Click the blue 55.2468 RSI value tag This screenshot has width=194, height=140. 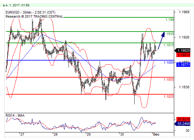point(182,124)
